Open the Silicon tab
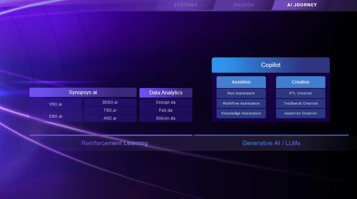 244,5
